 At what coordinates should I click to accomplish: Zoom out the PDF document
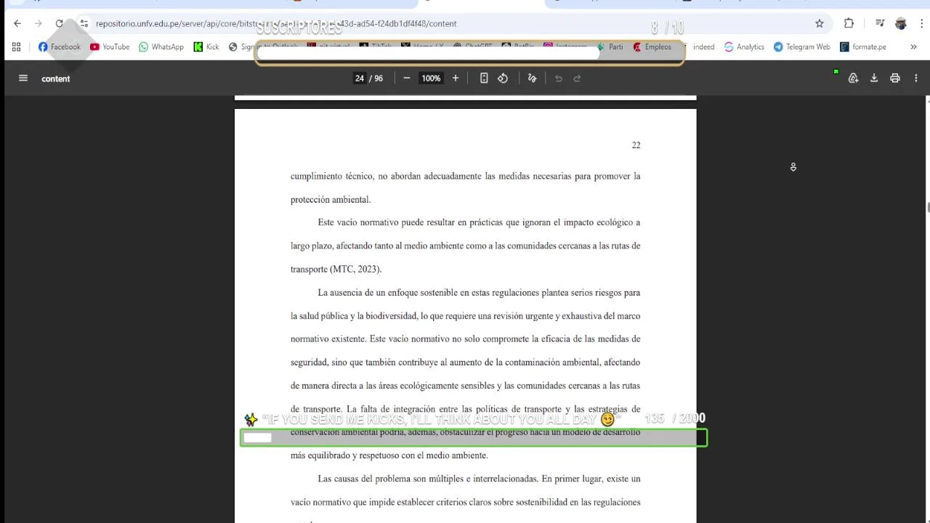point(407,78)
